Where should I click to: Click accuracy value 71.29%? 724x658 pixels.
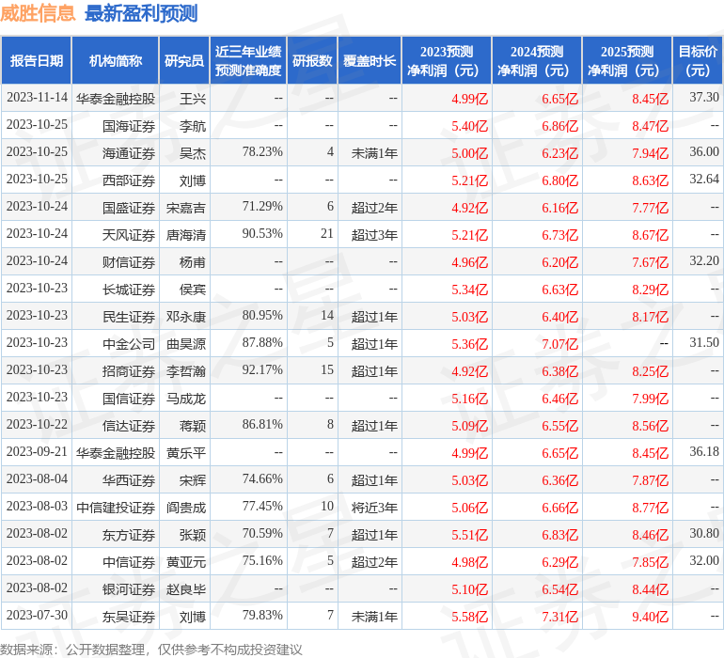click(x=262, y=207)
